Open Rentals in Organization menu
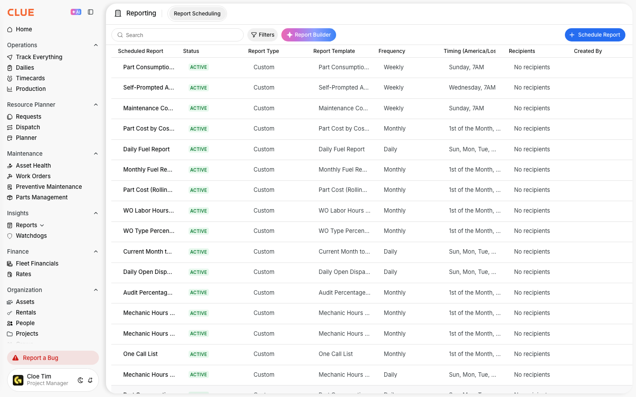 26,312
